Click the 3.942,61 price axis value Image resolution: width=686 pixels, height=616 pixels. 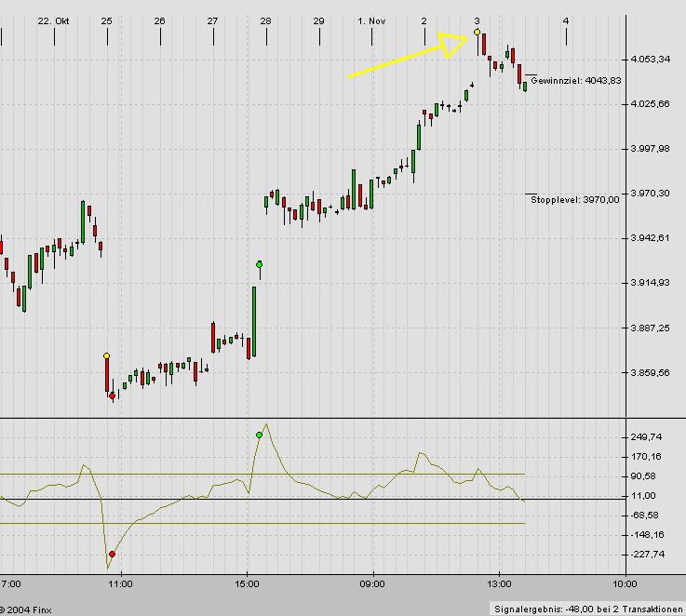(x=650, y=238)
